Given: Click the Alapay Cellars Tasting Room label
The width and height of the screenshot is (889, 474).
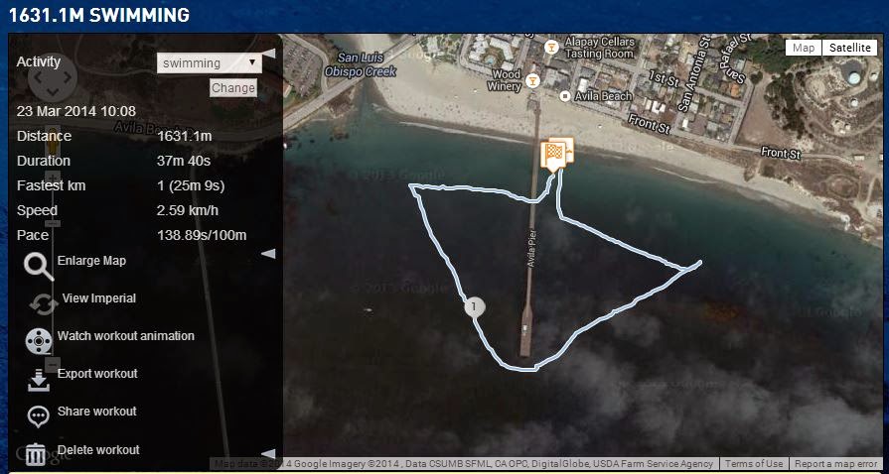Looking at the screenshot, I should tap(599, 49).
